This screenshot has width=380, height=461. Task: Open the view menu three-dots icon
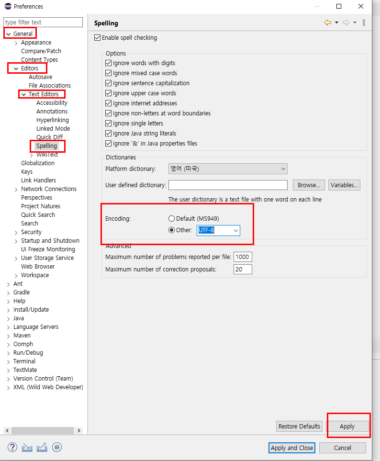tap(364, 22)
